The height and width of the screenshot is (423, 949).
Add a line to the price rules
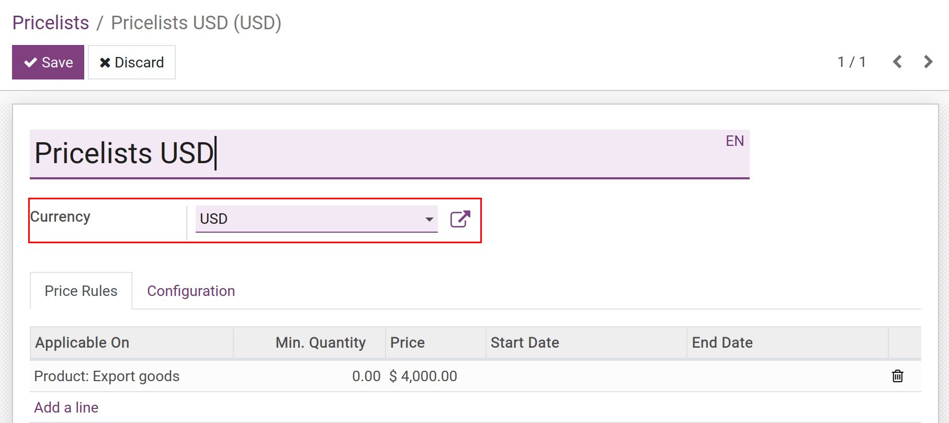[66, 407]
